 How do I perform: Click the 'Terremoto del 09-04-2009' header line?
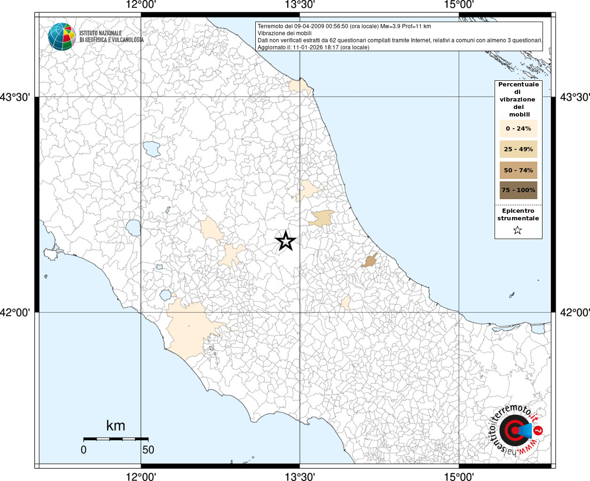(x=344, y=26)
